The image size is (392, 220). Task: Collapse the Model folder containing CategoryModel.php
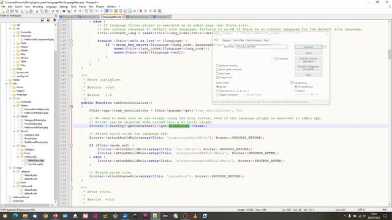(14, 117)
